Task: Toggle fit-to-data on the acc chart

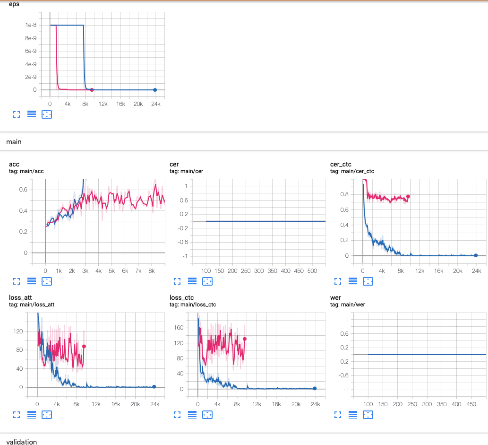Action: [47, 281]
